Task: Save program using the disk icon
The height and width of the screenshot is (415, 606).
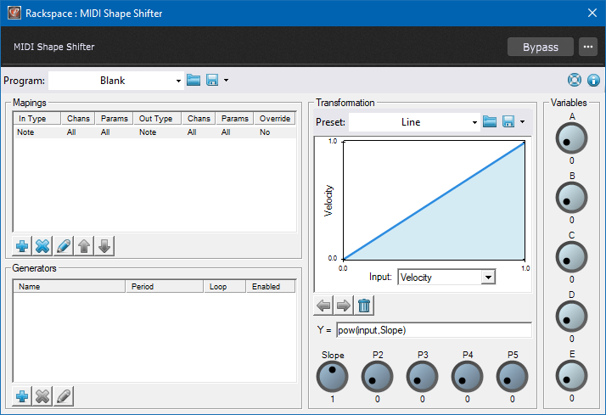Action: pos(212,81)
